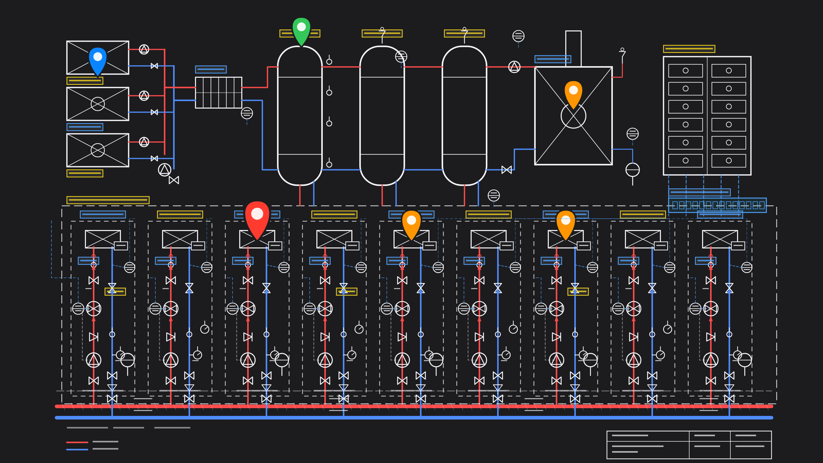Select the long yellow label above the dashed section

108,200
